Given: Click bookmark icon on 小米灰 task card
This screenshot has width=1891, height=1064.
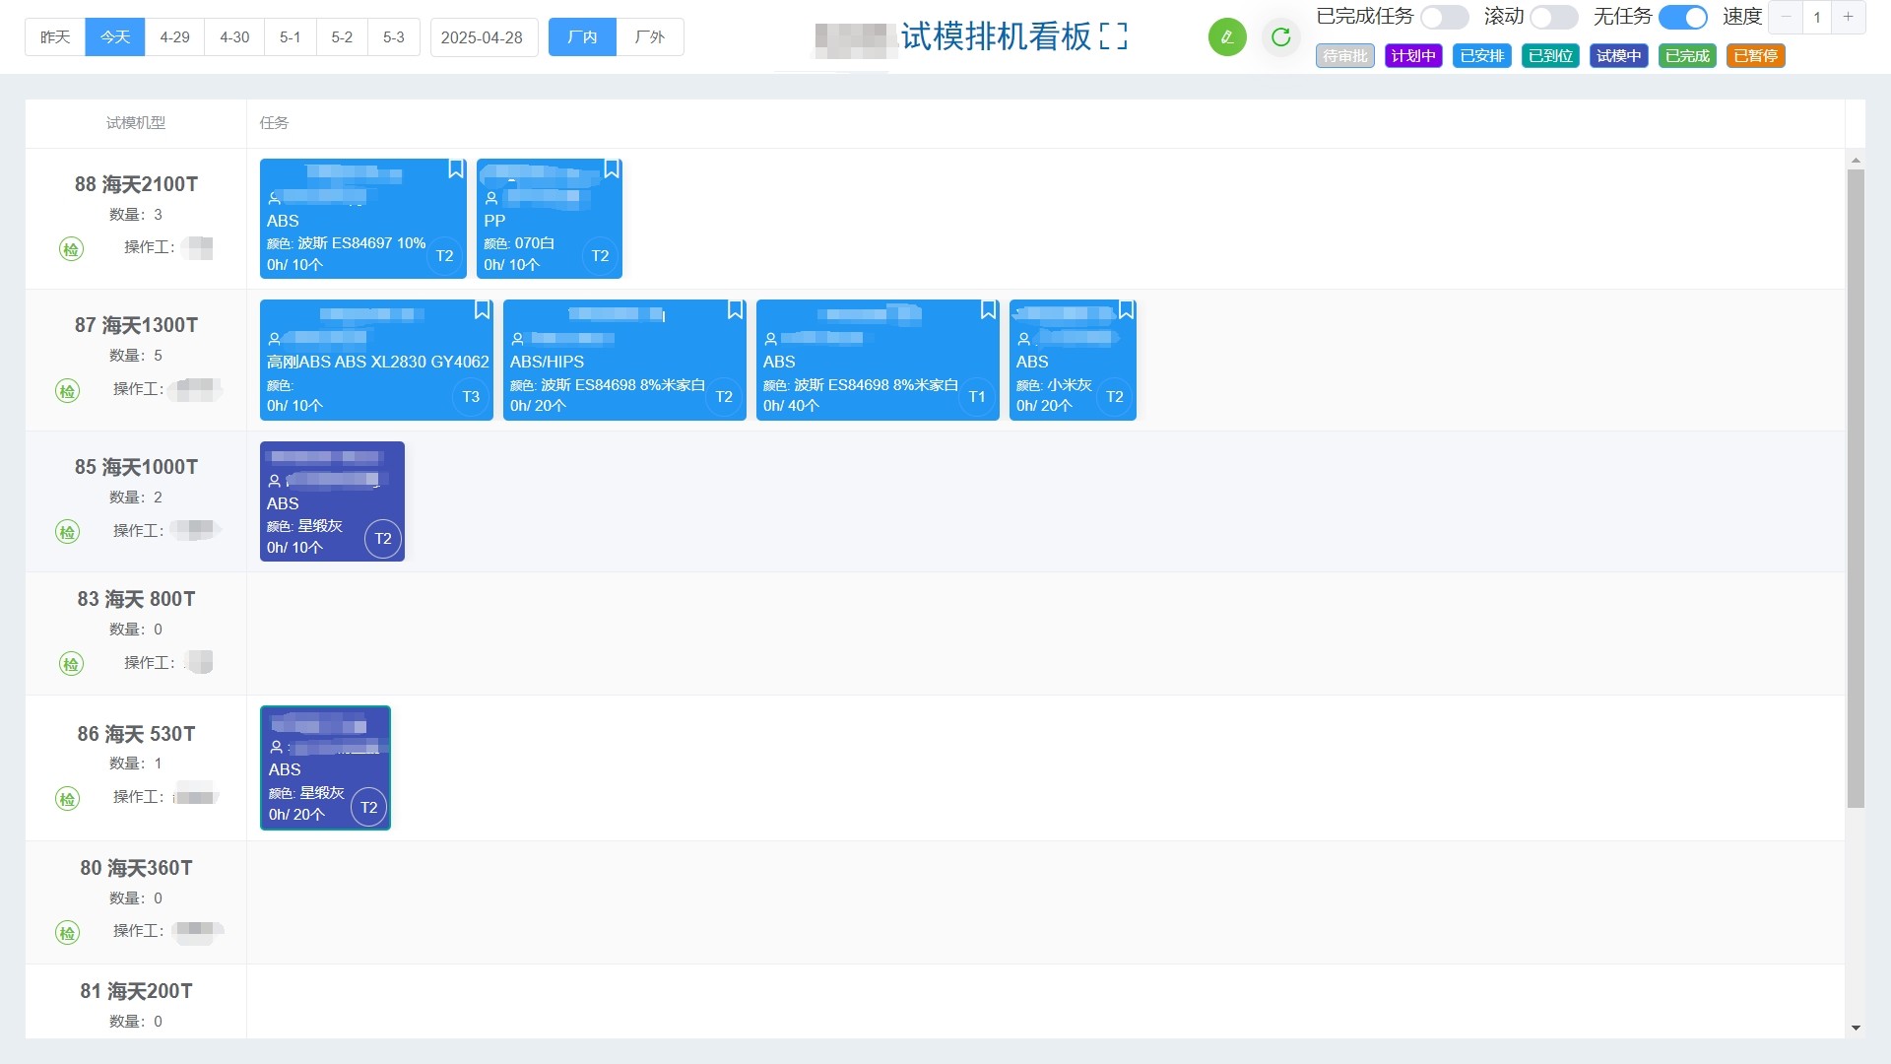Looking at the screenshot, I should (x=1126, y=310).
